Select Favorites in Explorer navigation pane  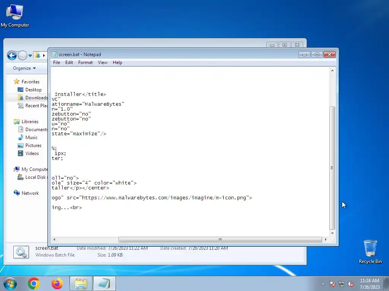(x=30, y=82)
